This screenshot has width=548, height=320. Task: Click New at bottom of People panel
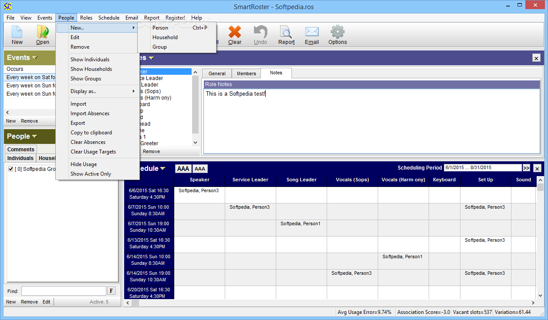11,302
